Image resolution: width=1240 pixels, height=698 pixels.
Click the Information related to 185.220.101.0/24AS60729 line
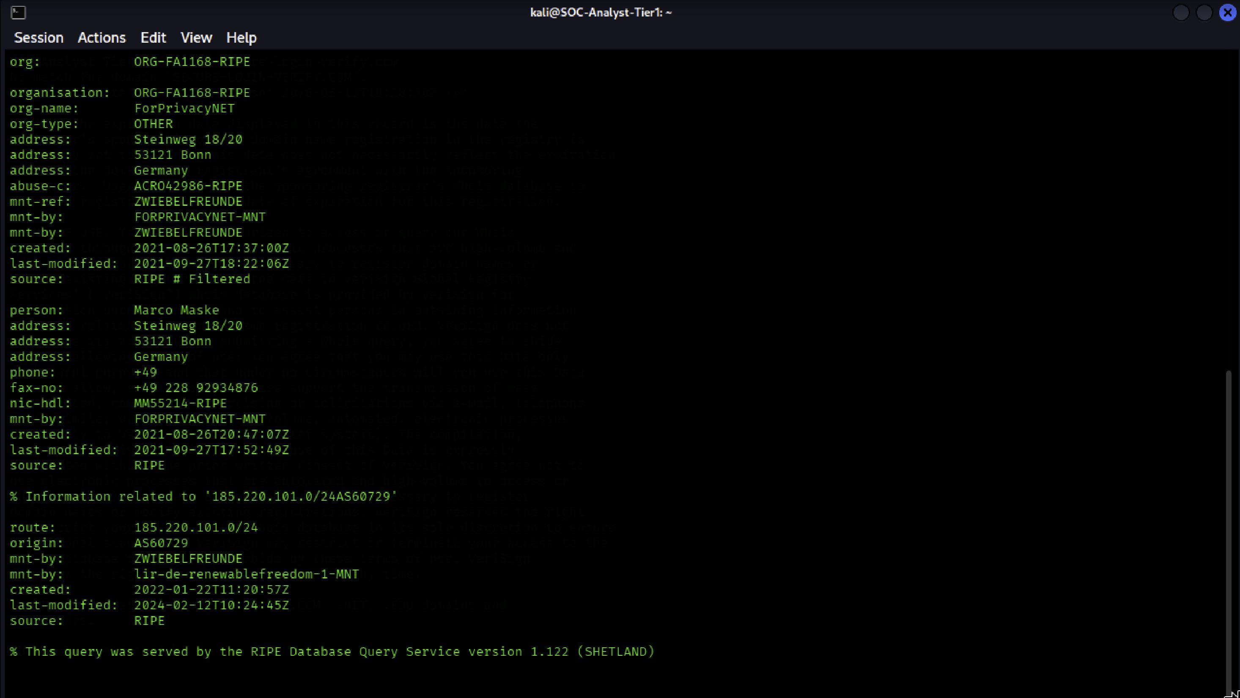tap(203, 496)
